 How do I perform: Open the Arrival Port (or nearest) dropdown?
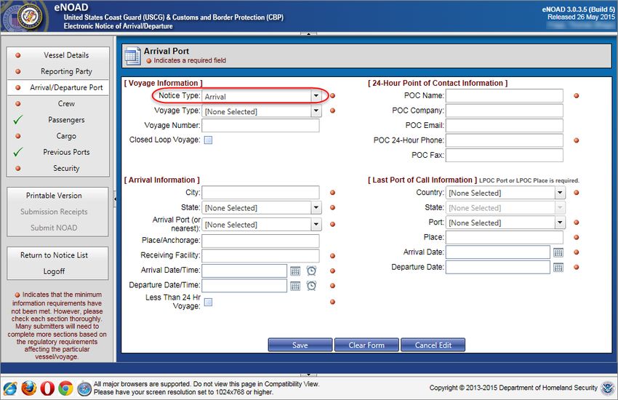(x=316, y=224)
